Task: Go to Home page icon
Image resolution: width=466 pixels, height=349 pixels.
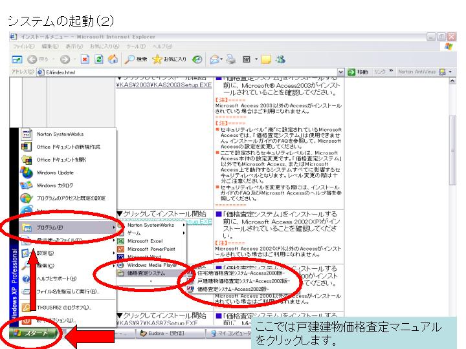Action: [x=113, y=59]
